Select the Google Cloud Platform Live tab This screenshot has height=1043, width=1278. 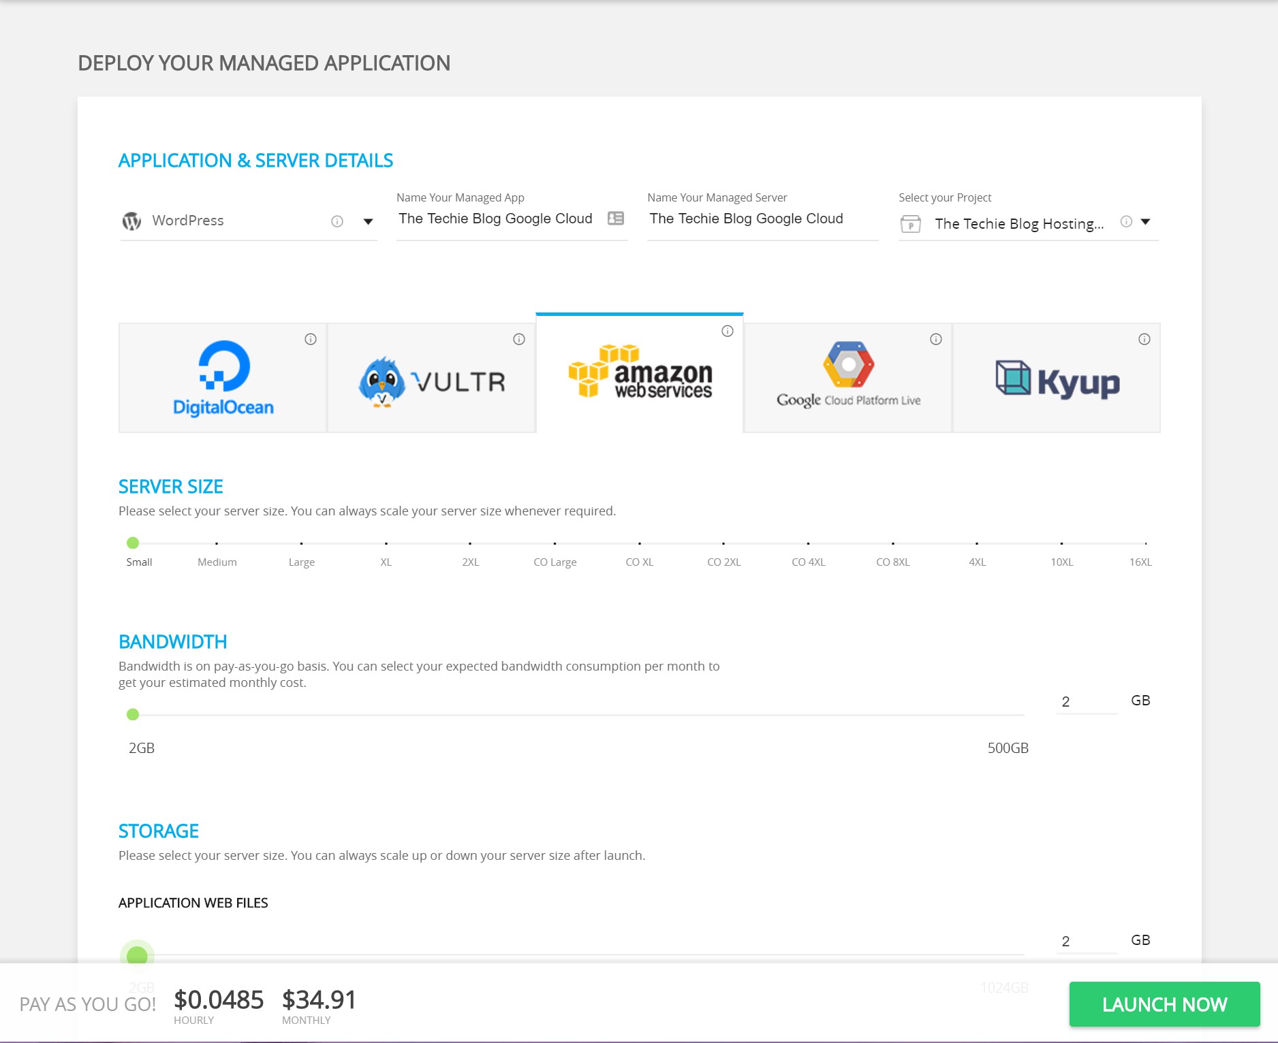pos(848,378)
